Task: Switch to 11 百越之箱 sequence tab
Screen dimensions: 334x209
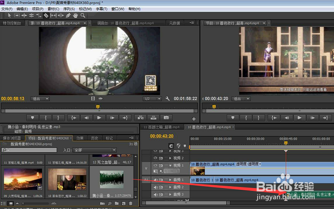Action: (x=161, y=127)
